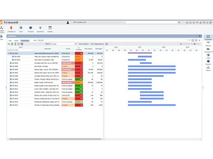Image resolution: width=213 pixels, height=159 pixels.
Task: Select the GO-0009 row name
Action: point(15,79)
